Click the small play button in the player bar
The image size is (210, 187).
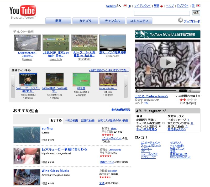pos(137,91)
